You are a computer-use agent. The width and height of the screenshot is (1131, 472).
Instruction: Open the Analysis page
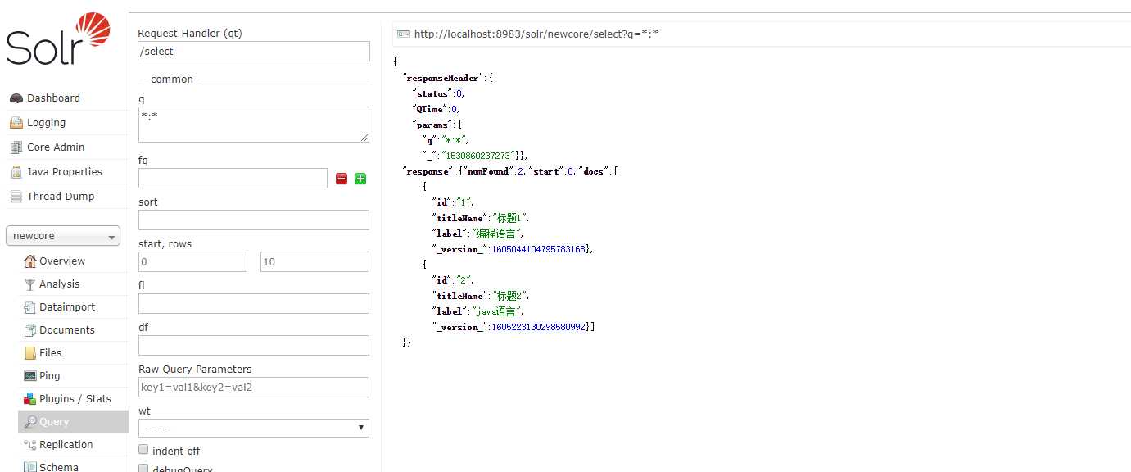coord(60,284)
